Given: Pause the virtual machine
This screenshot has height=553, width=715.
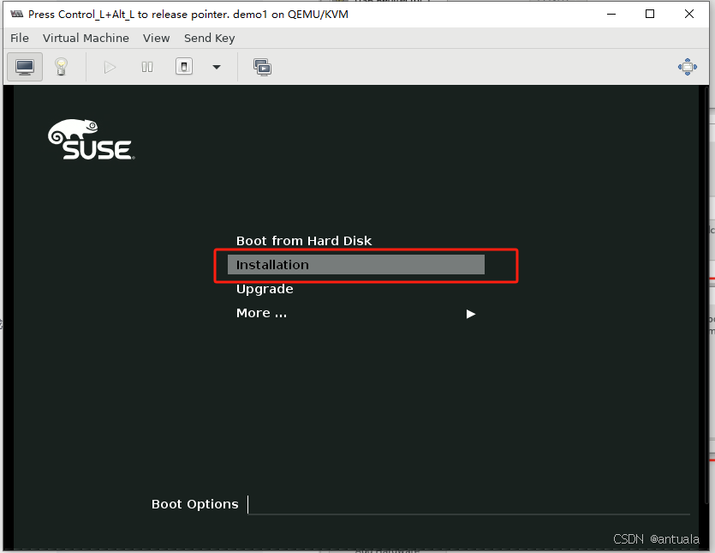Looking at the screenshot, I should click(x=146, y=68).
